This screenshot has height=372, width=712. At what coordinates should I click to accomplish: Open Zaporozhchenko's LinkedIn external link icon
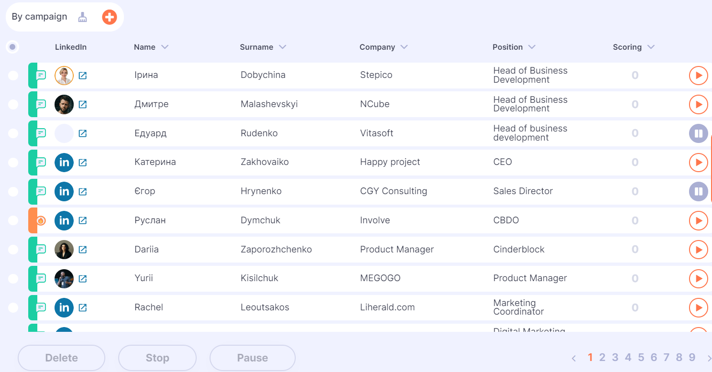83,249
